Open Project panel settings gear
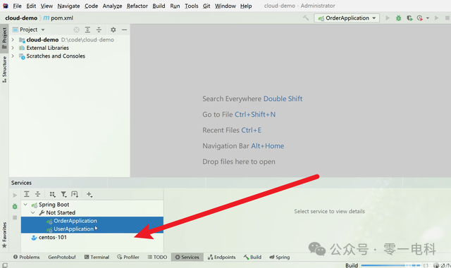 coord(113,30)
